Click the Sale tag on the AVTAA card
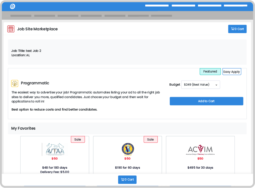Image resolution: width=255 pixels, height=188 pixels. 77,140
